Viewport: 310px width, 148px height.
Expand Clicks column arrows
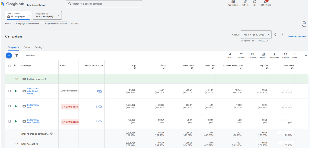click(x=164, y=68)
